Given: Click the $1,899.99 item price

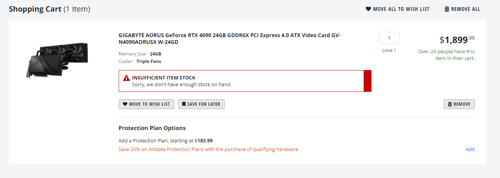Looking at the screenshot, I should [457, 39].
